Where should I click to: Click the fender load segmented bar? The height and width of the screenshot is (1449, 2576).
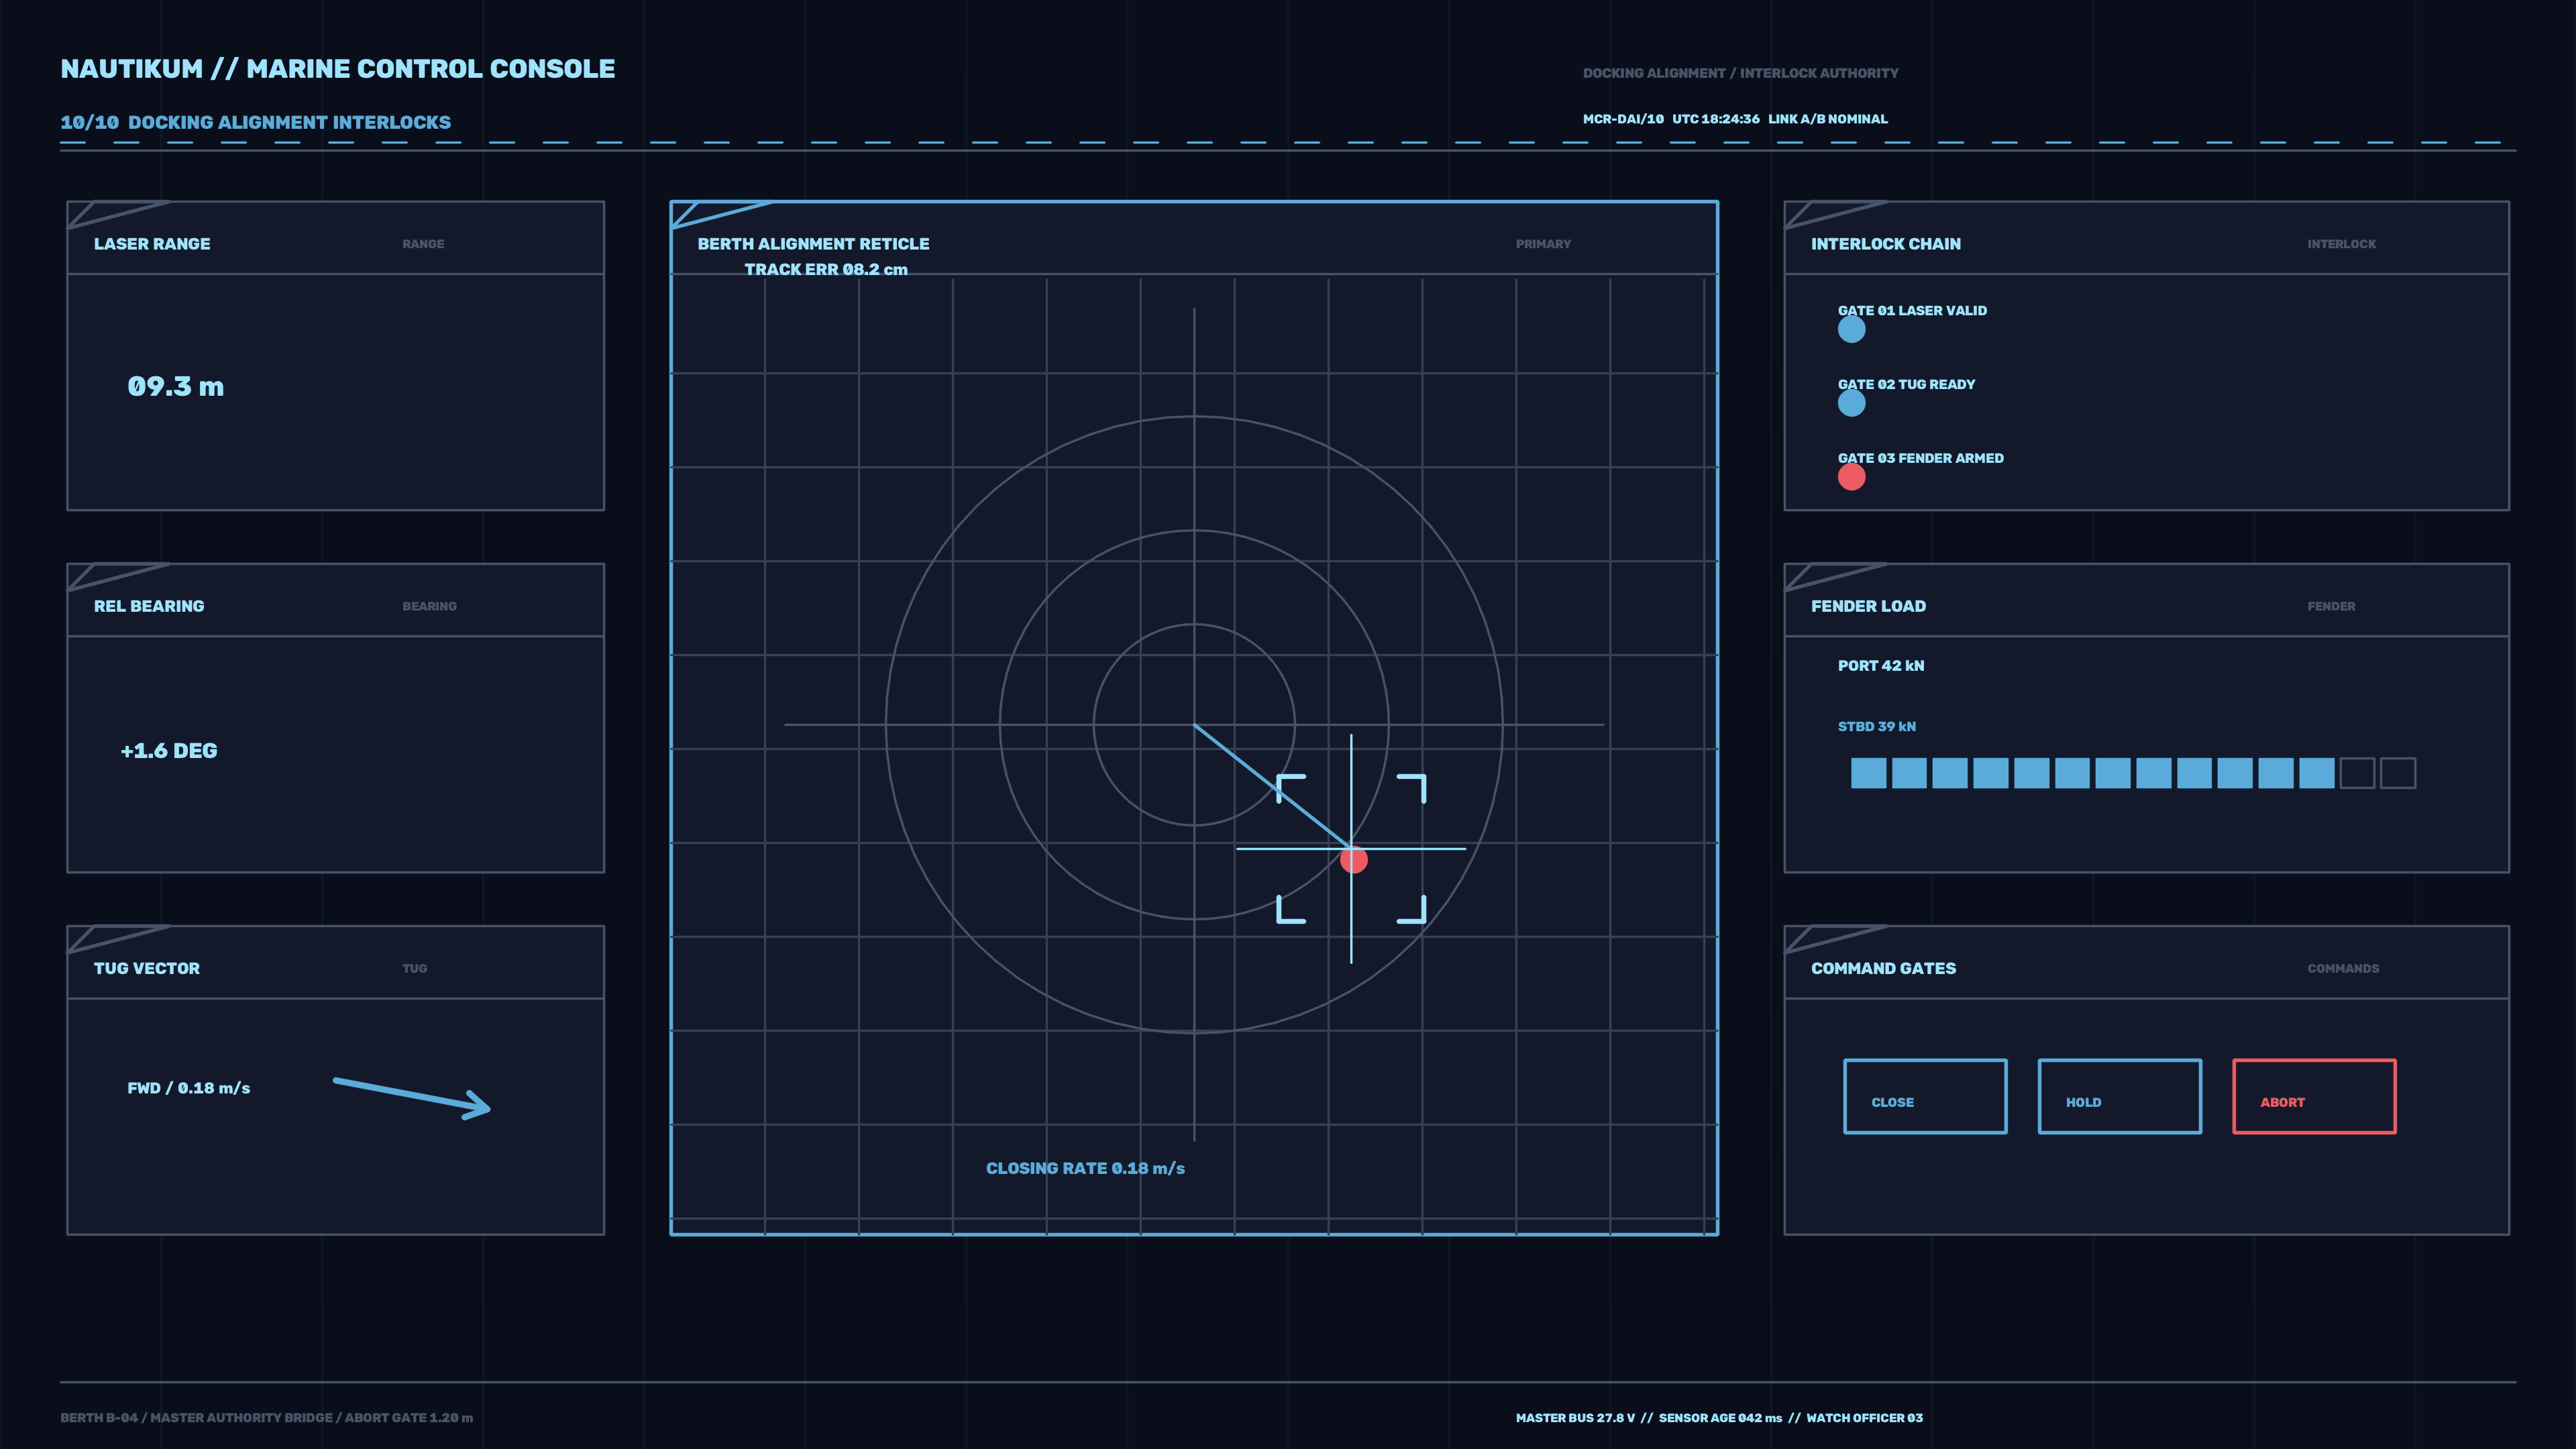pyautogui.click(x=2133, y=773)
